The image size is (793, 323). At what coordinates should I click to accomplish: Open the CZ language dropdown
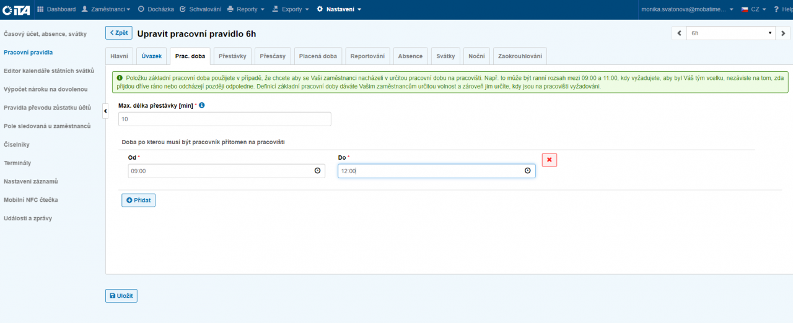coord(754,9)
